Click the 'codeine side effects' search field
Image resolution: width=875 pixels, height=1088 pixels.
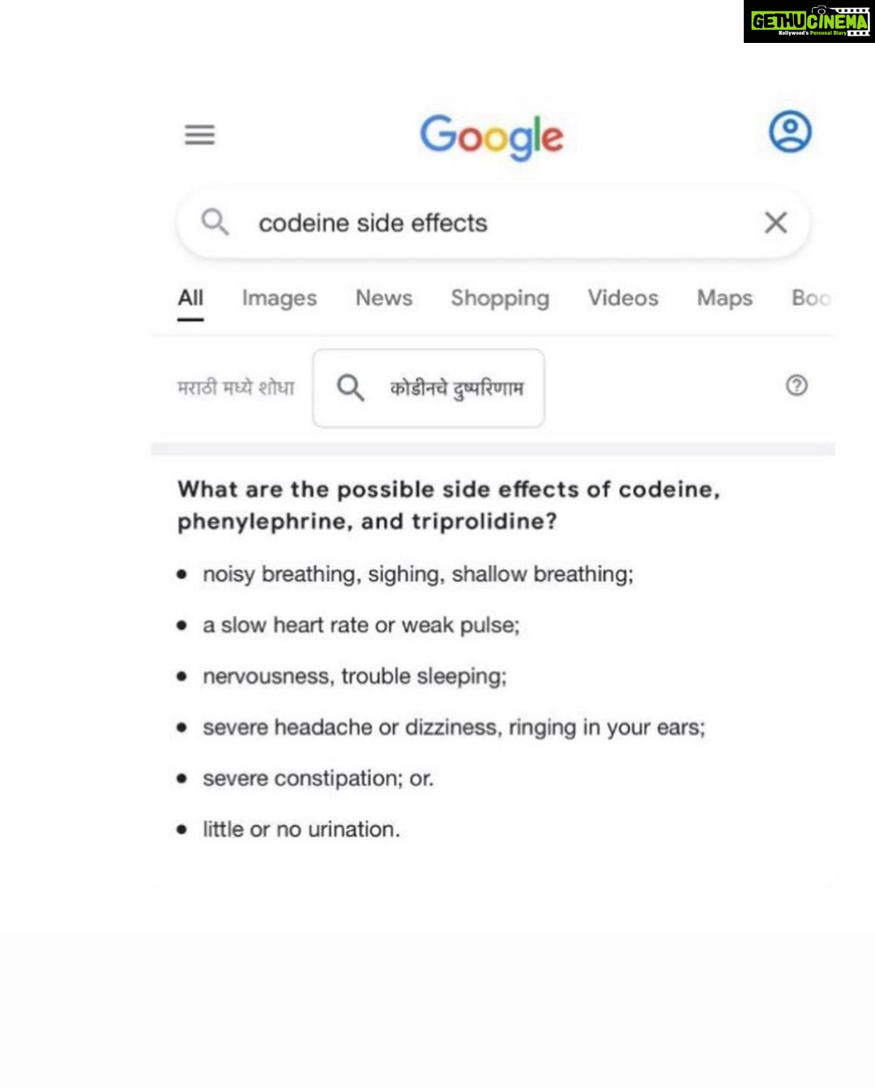(493, 222)
